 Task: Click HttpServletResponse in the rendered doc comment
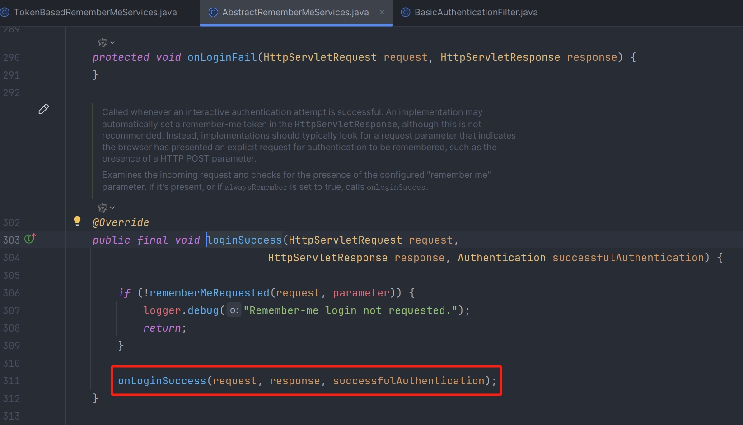click(x=346, y=124)
